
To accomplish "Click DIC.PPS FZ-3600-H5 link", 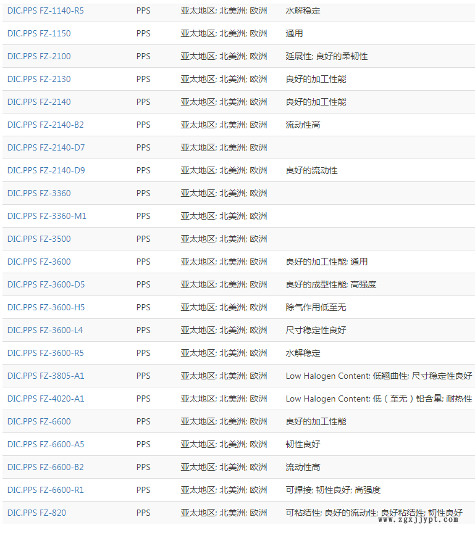I will [x=46, y=307].
